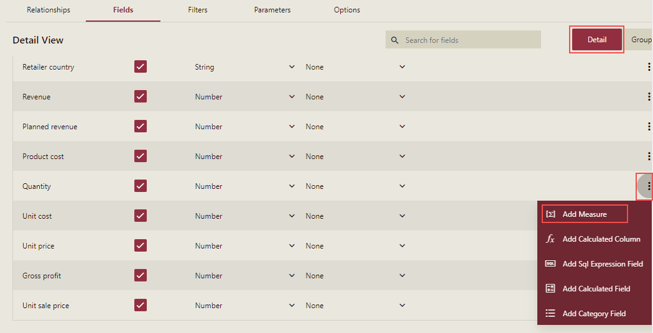Select Add Sql Expression Field menu item
The height and width of the screenshot is (333, 653).
tap(602, 264)
